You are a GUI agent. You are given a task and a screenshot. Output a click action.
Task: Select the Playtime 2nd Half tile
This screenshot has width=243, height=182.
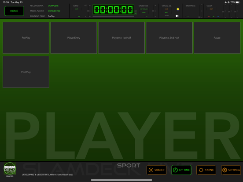(x=169, y=38)
